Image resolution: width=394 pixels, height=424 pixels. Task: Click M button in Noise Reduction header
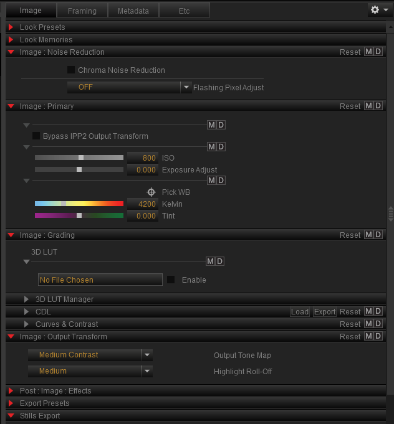[x=368, y=52]
